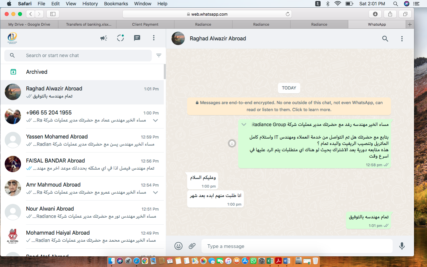Screen dimensions: 427x267
Task: Open Nour Alwani Abroad conversation
Action: tap(82, 213)
